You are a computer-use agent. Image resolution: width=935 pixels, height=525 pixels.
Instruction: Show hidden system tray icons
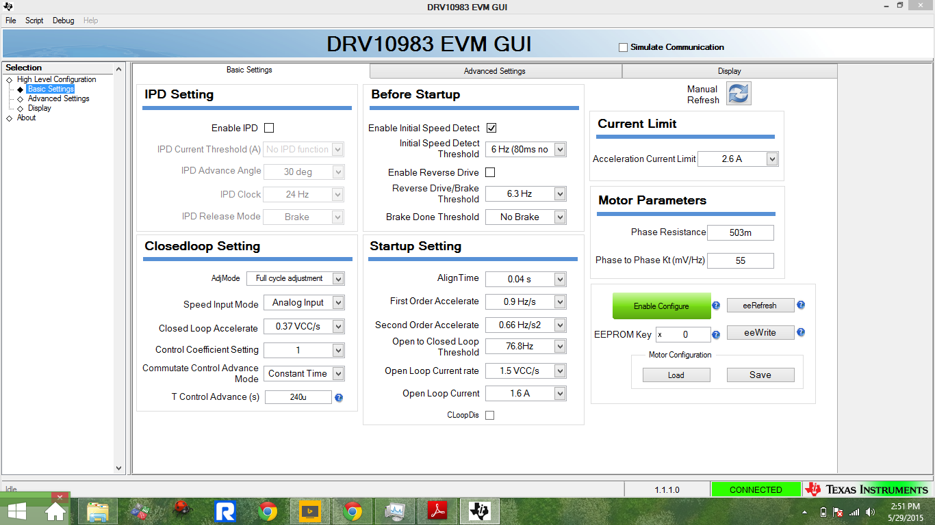[x=805, y=512]
